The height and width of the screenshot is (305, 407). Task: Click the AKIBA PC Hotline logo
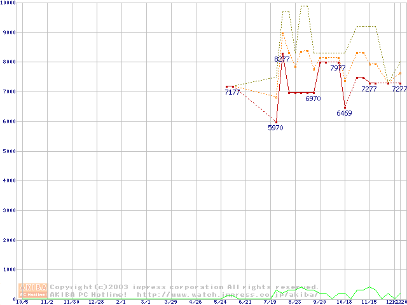click(x=34, y=290)
